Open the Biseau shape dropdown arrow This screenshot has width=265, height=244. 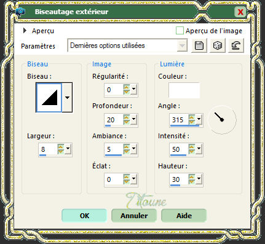[x=67, y=98]
